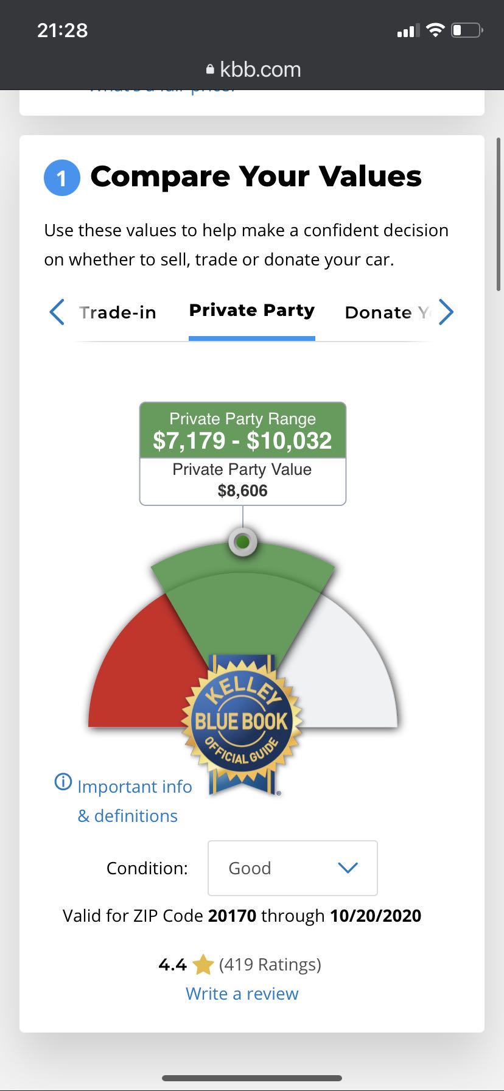Click the gold rating star
Image resolution: width=504 pixels, height=1091 pixels.
click(x=203, y=965)
